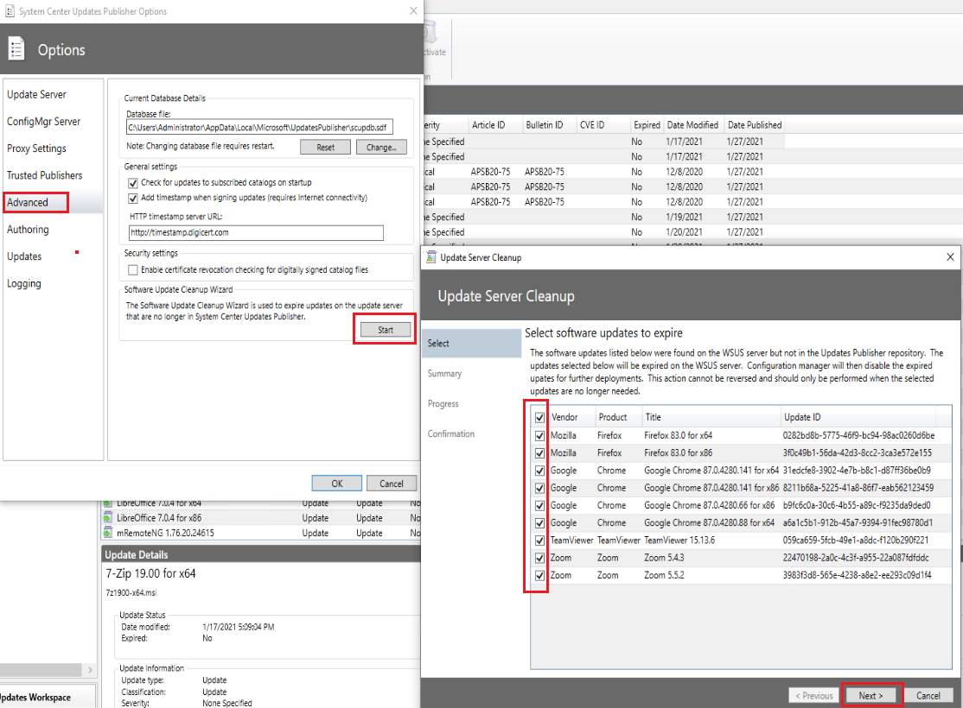
Task: Click the first APSB20-75 Article ID cell
Action: point(491,172)
